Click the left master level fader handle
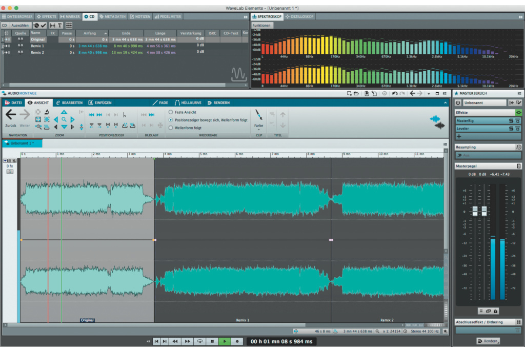 [x=475, y=211]
